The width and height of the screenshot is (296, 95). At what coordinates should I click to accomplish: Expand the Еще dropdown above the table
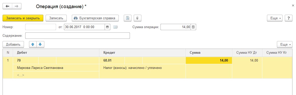tap(285, 45)
